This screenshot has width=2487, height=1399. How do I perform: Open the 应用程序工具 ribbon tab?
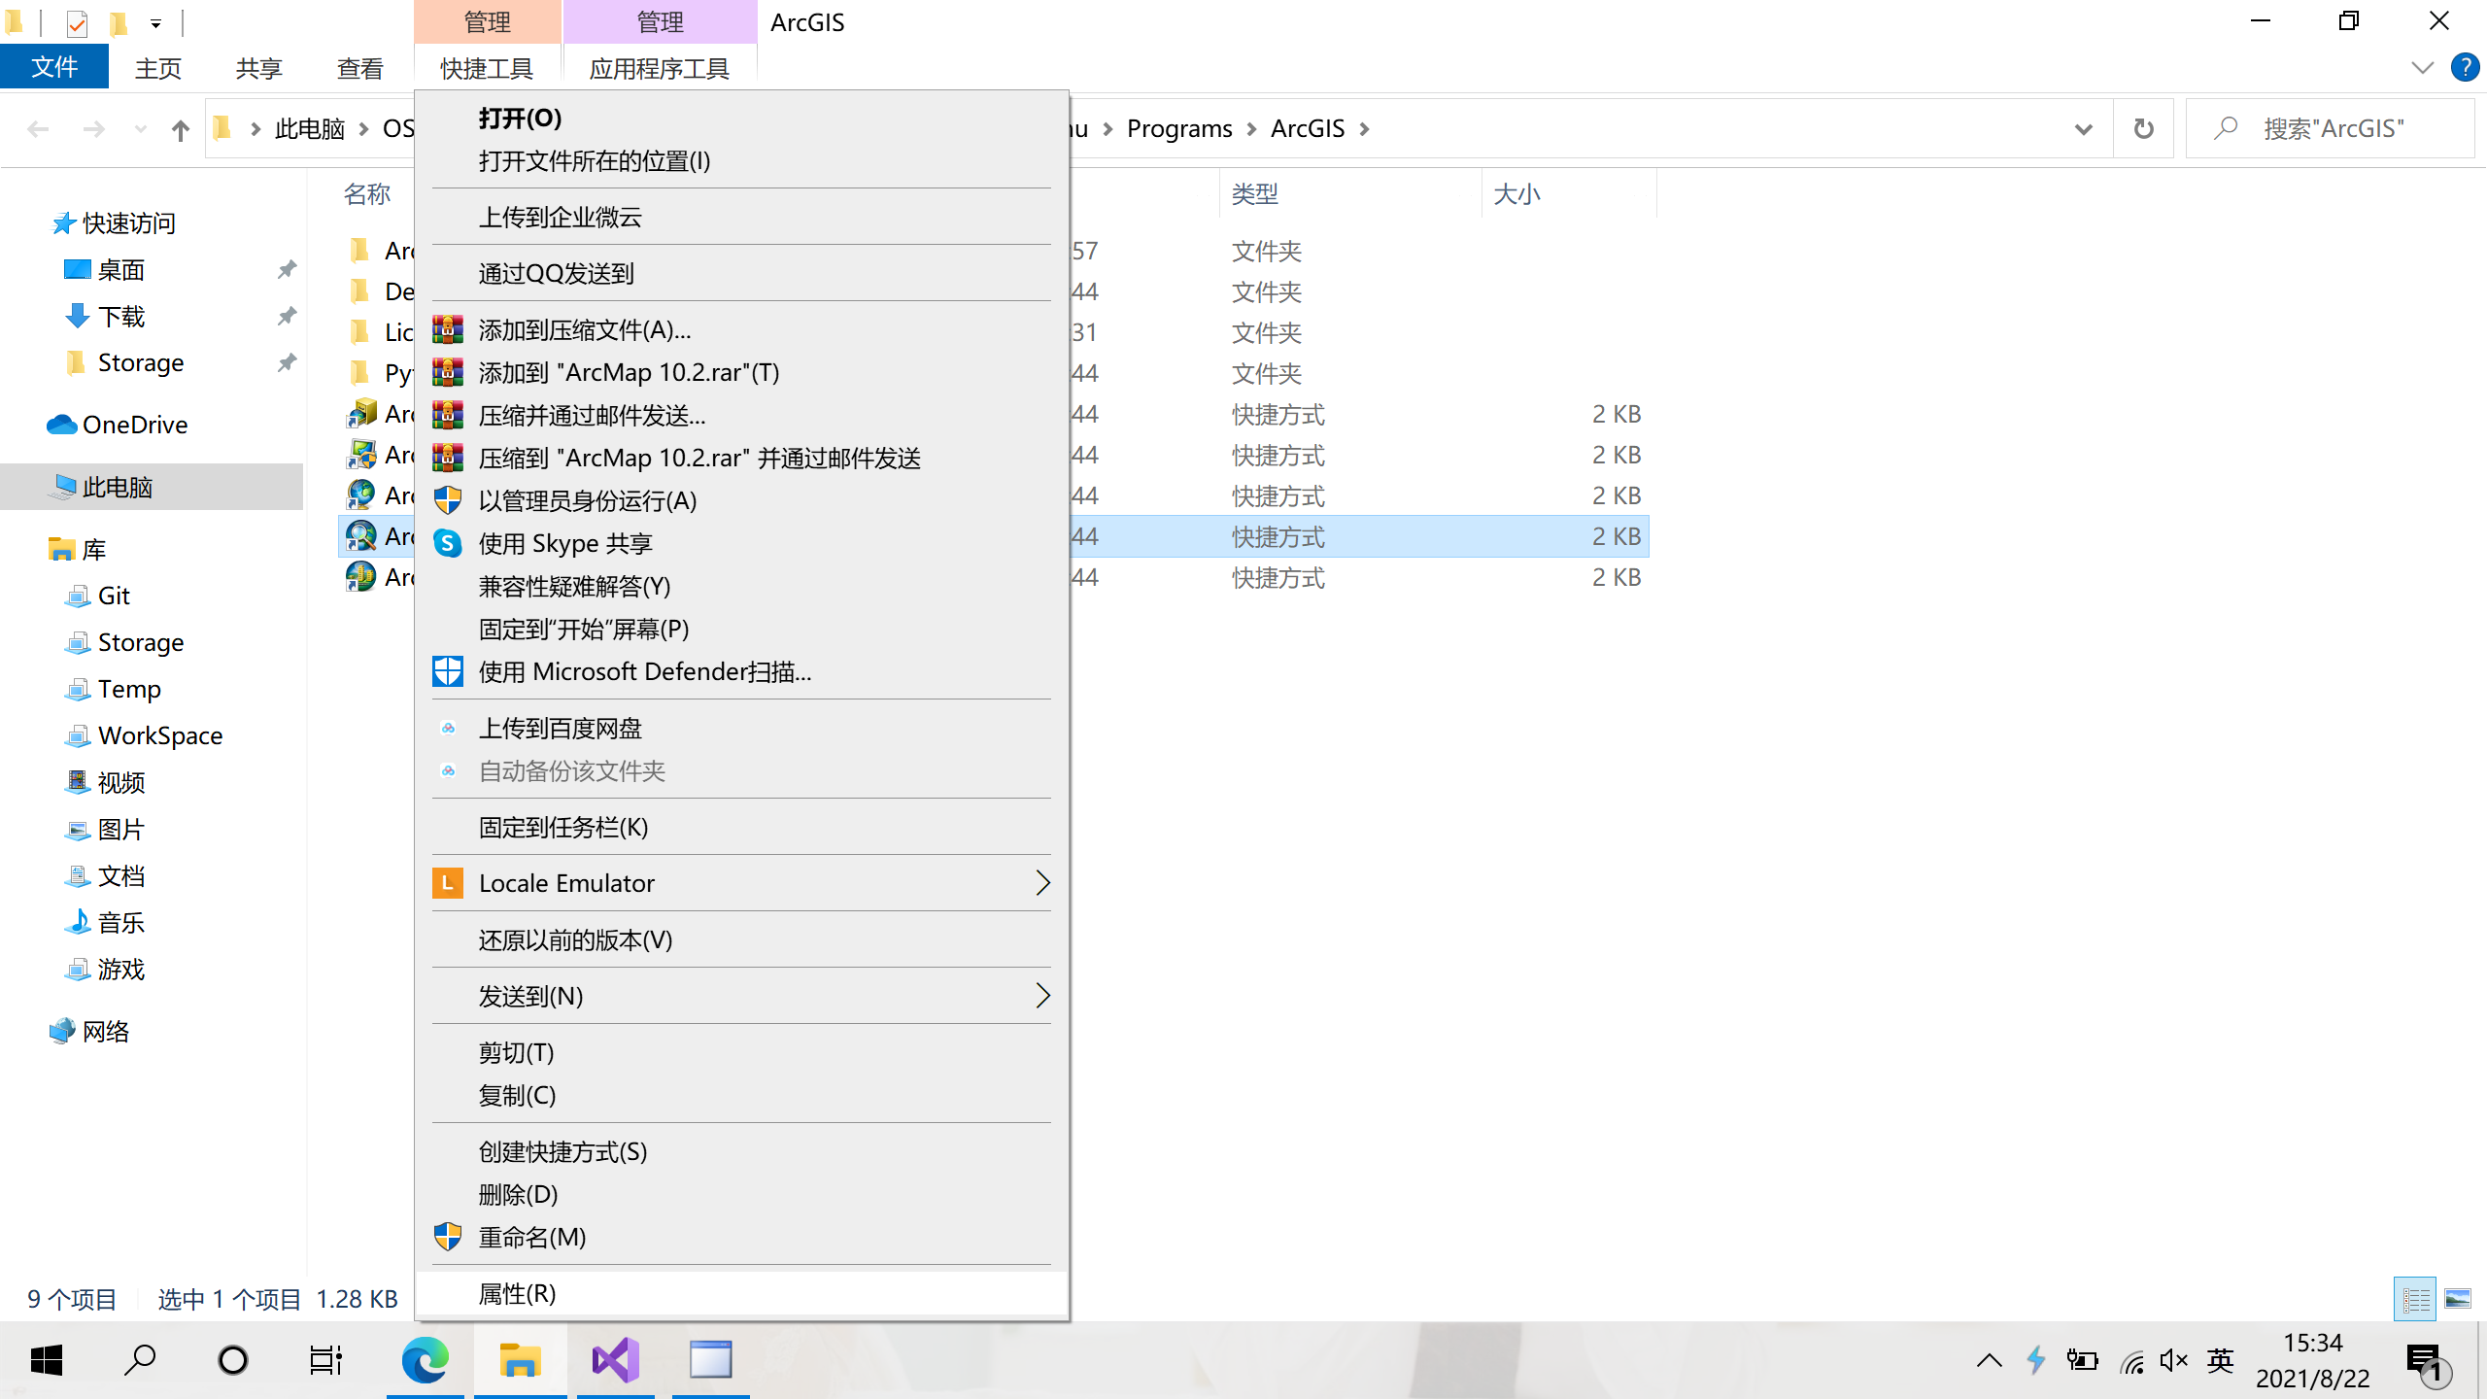pos(660,68)
